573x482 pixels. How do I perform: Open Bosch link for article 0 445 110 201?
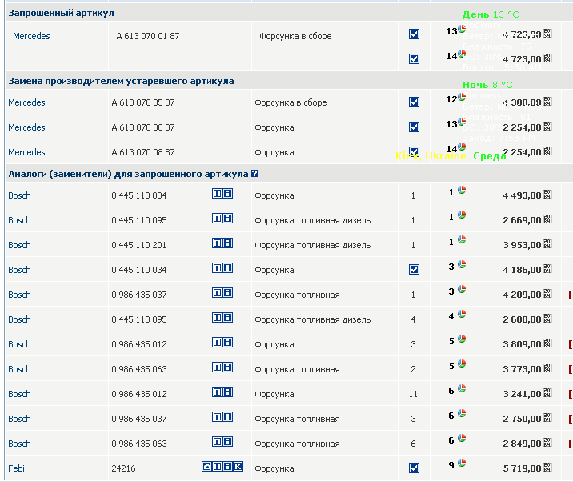pos(19,245)
